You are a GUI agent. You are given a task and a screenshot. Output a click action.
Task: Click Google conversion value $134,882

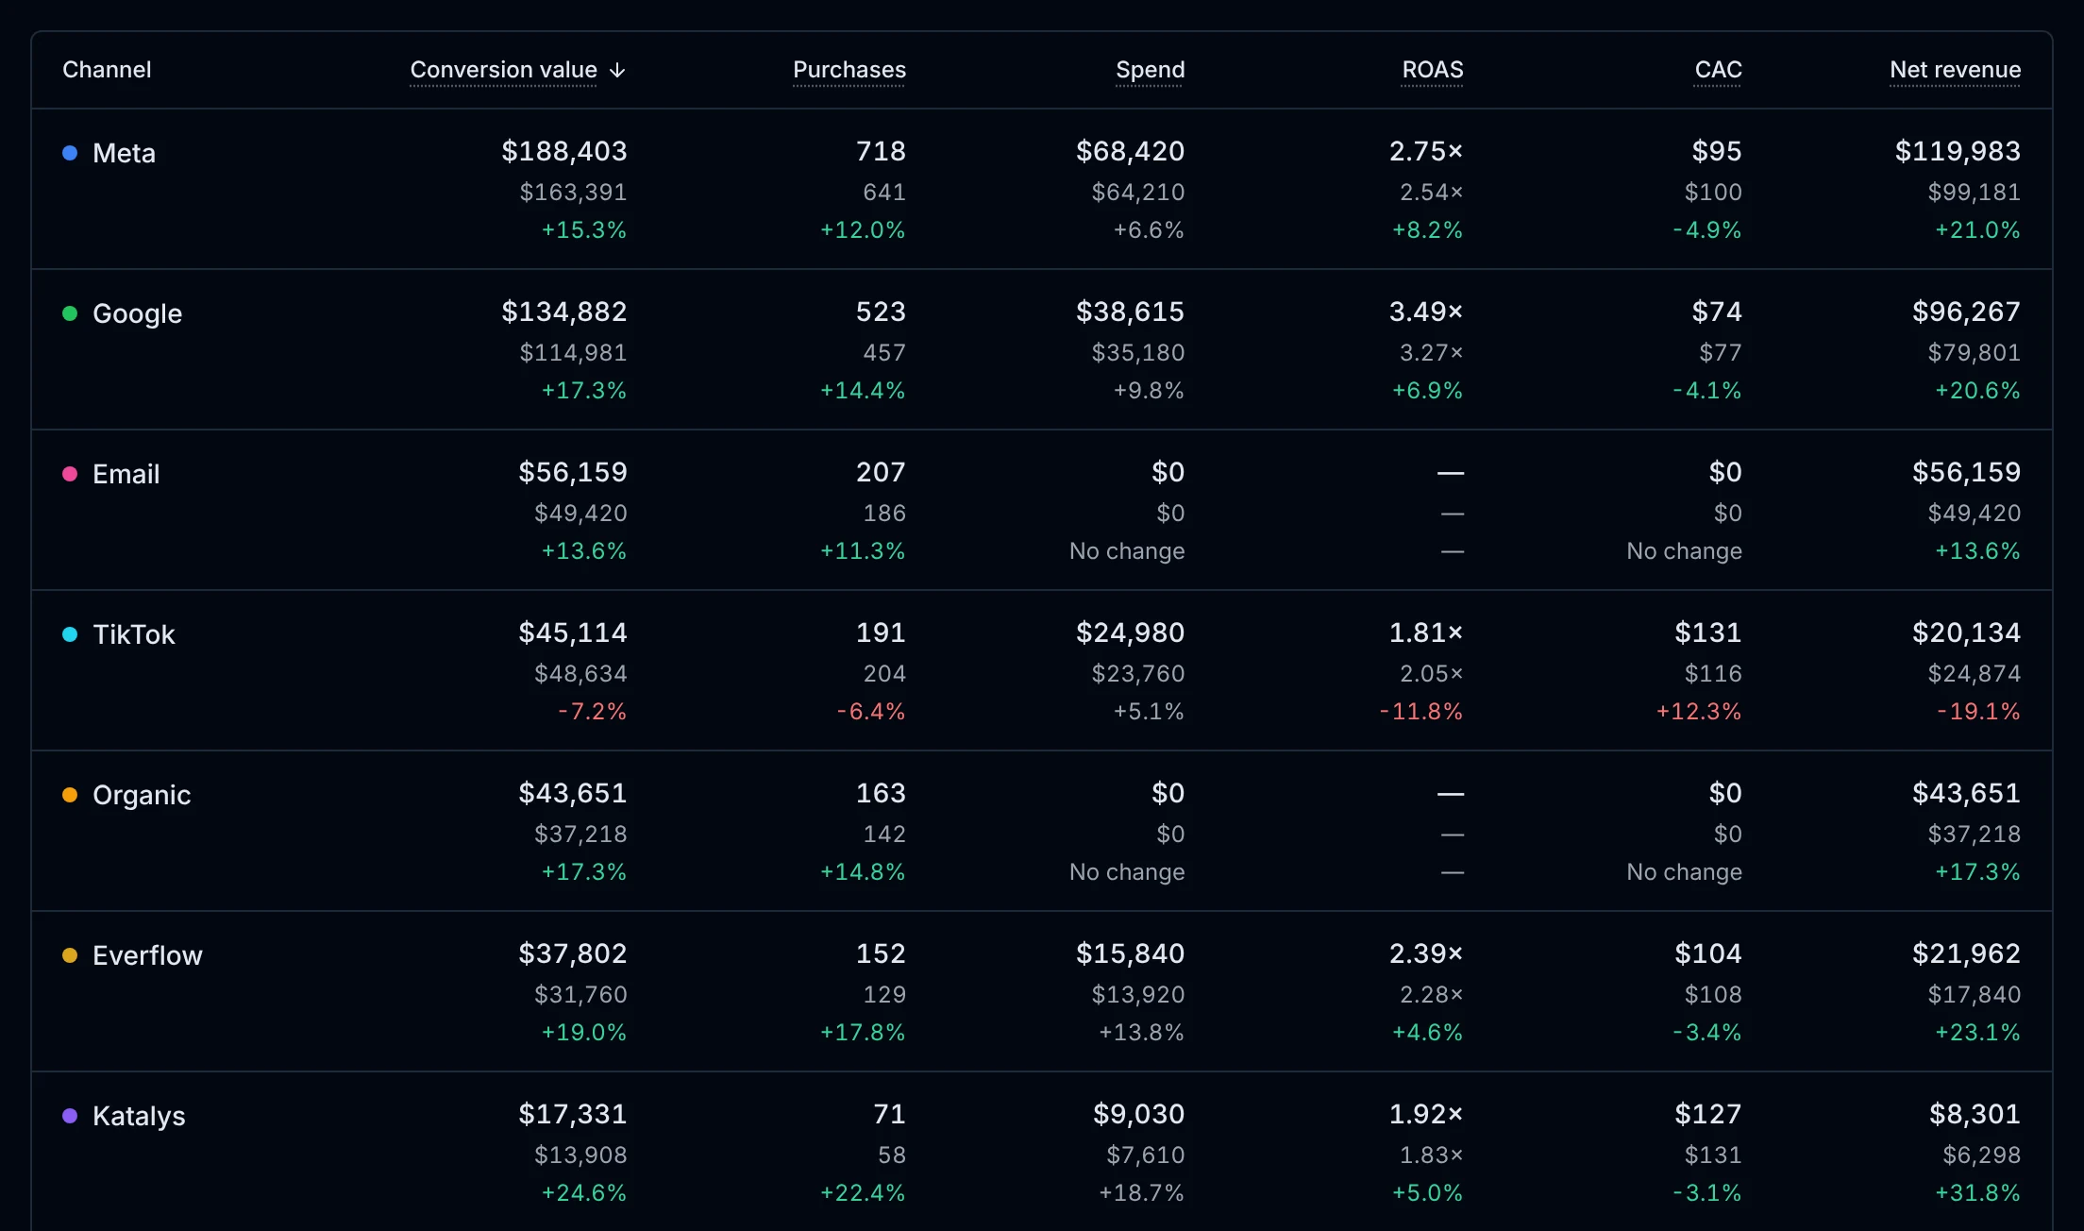(x=564, y=312)
